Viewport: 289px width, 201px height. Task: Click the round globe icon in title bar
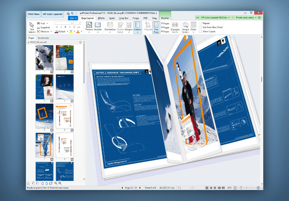(x=68, y=14)
